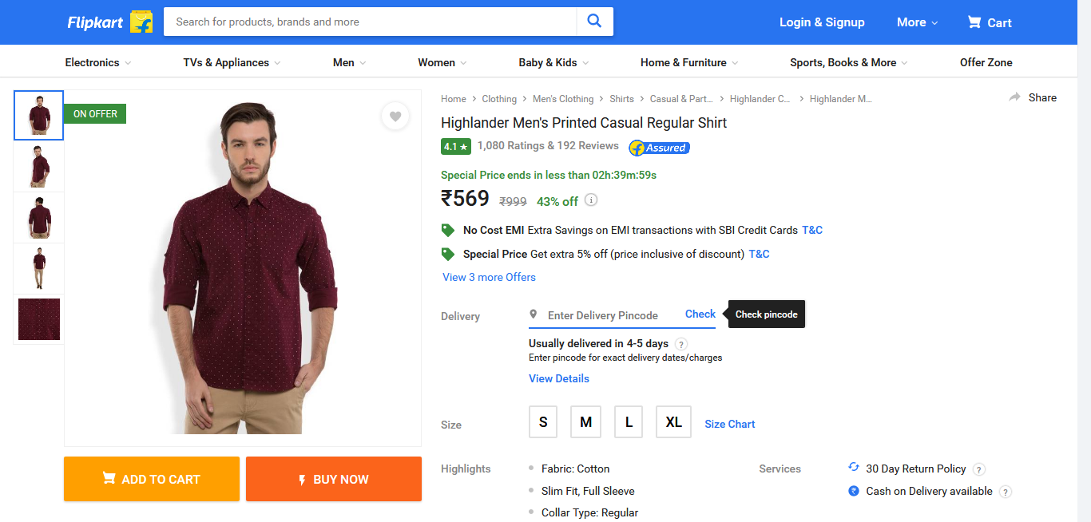
Task: Open the Shirts breadcrumb link
Action: (x=621, y=99)
